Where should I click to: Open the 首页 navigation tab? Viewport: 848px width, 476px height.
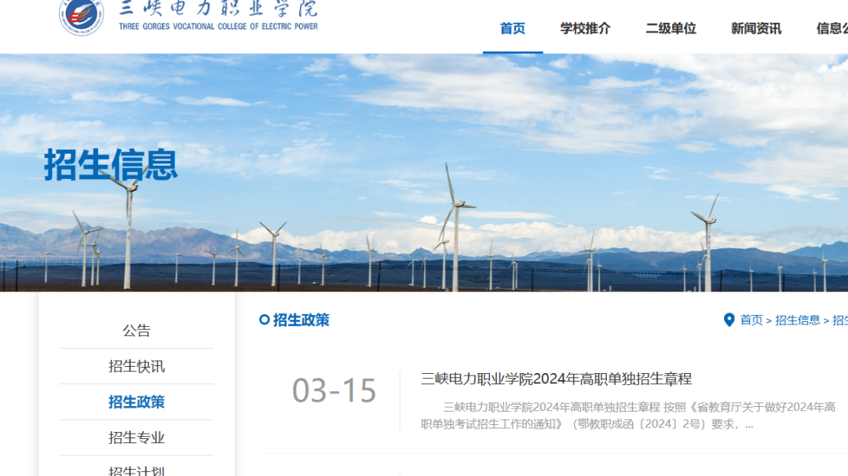[x=513, y=28]
